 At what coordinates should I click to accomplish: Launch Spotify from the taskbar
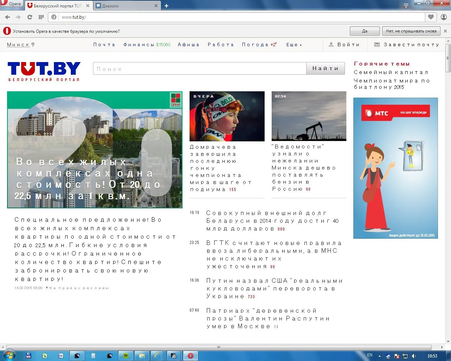point(125,356)
